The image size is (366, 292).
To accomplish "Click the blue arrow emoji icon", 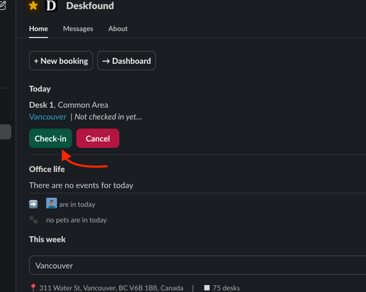I will (x=33, y=204).
